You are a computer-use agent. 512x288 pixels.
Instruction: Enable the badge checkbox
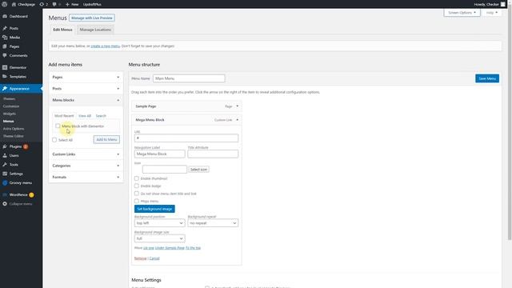coord(137,186)
